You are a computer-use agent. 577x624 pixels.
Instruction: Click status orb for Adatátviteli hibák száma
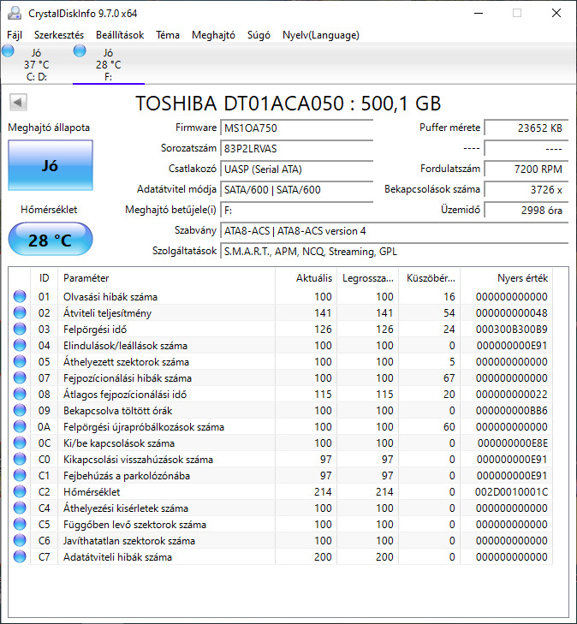(20, 556)
